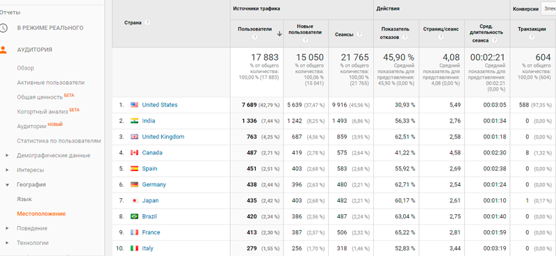
Task: Open India country link
Action: tap(149, 121)
